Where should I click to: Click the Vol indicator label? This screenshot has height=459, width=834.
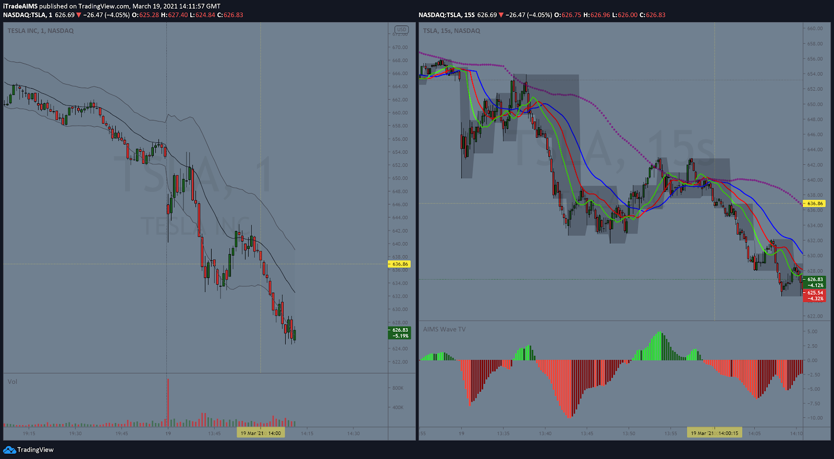(x=13, y=382)
